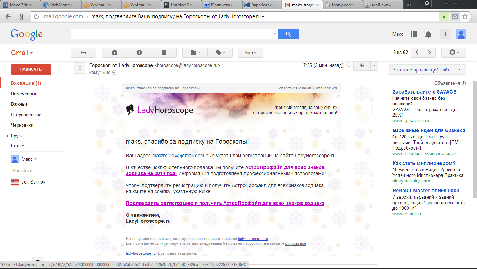Click the ads info icon next to Объявления
This screenshot has width=477, height=269.
point(464,83)
